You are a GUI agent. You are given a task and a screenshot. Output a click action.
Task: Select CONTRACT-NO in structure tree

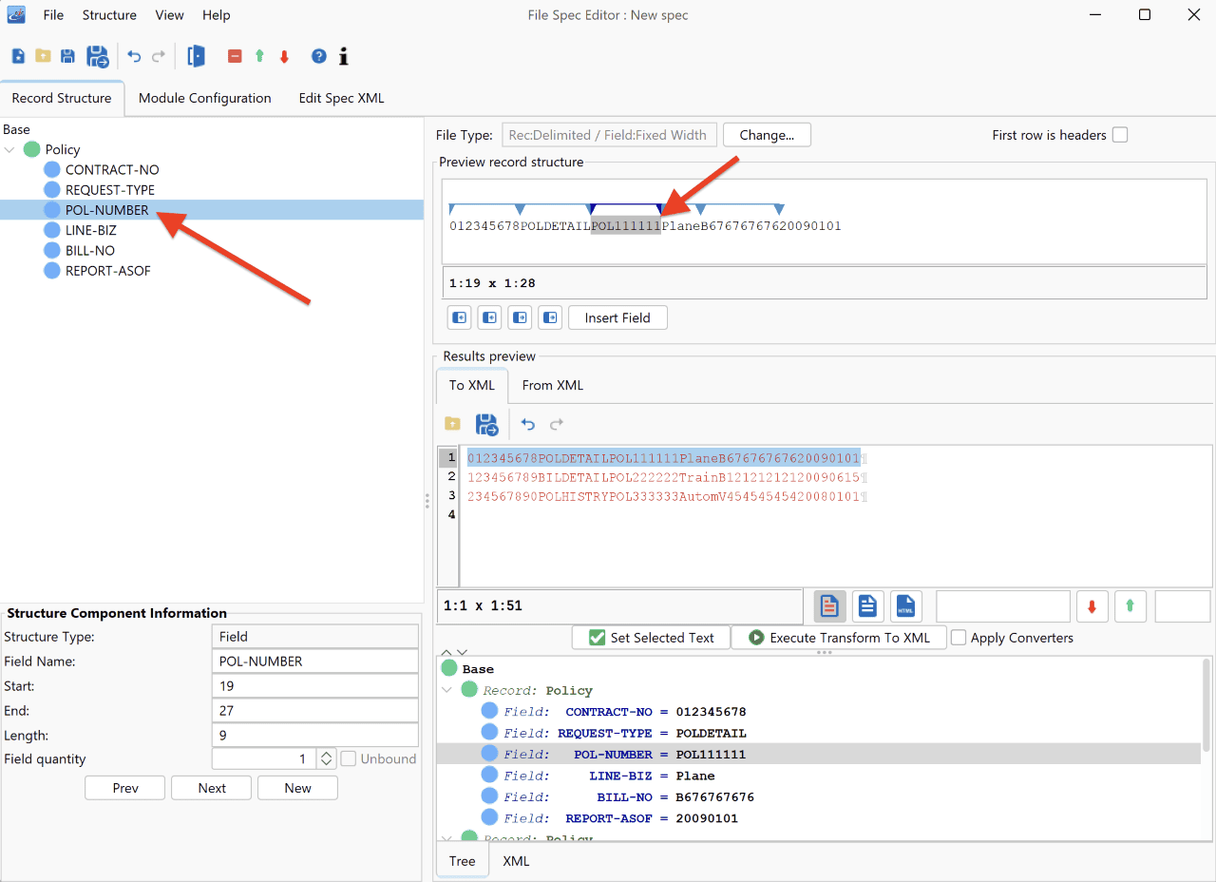(x=112, y=169)
